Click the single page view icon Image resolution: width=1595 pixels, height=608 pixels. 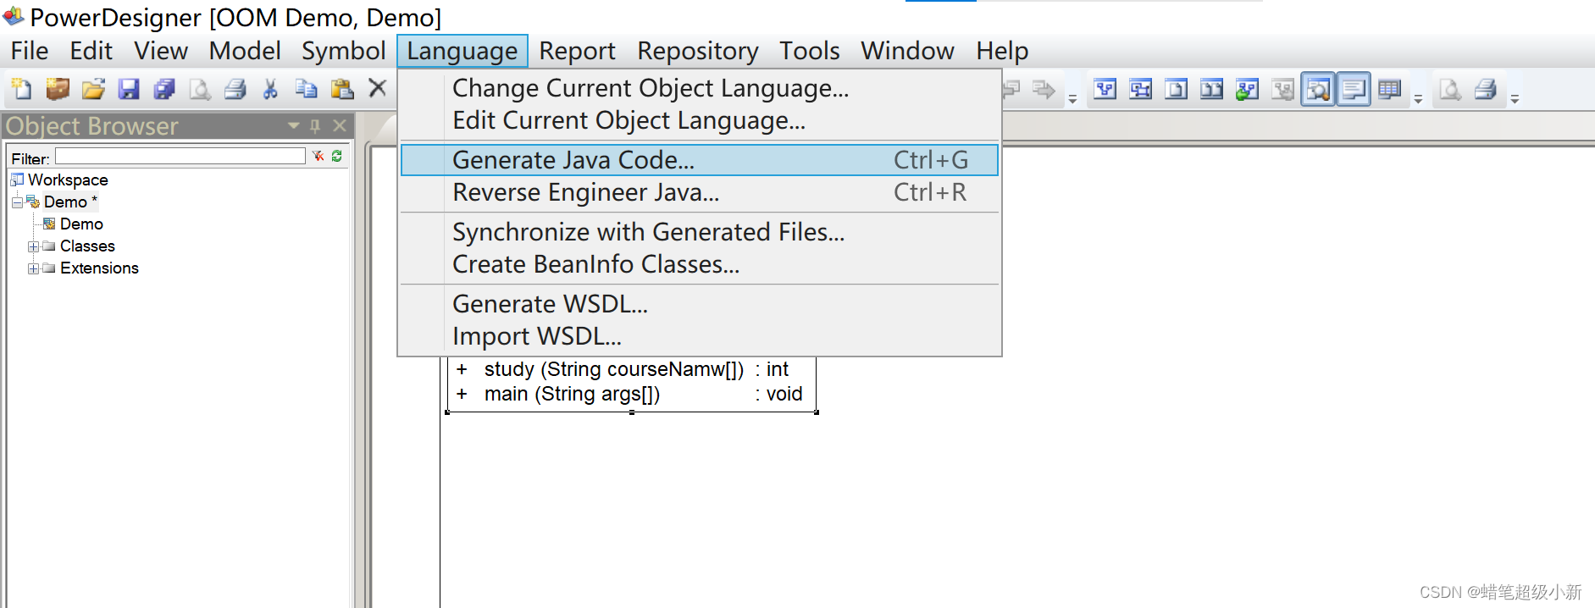pos(1177,89)
